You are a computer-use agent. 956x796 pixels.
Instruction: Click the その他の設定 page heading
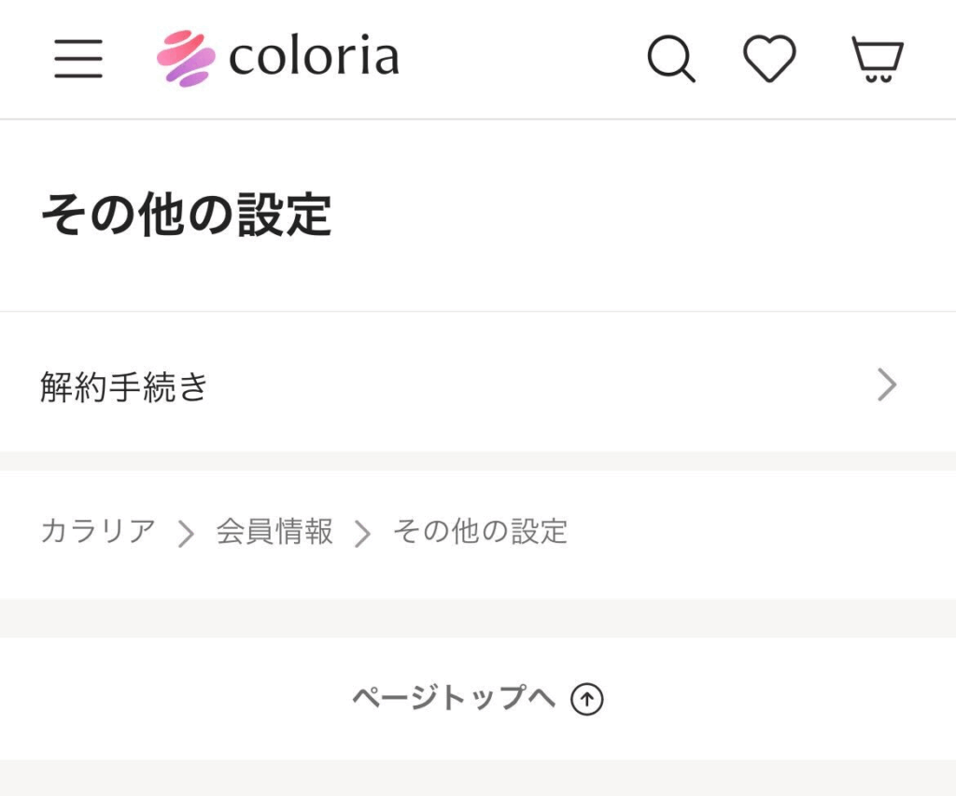click(x=186, y=216)
